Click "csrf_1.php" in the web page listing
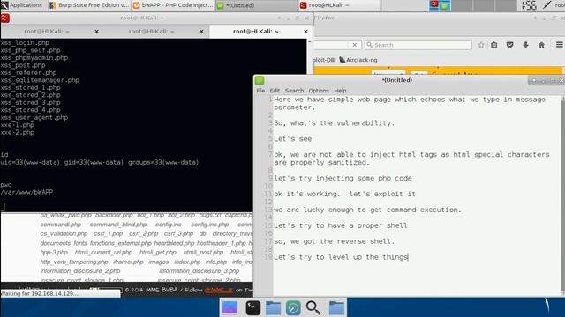The width and height of the screenshot is (565, 317). tap(108, 233)
